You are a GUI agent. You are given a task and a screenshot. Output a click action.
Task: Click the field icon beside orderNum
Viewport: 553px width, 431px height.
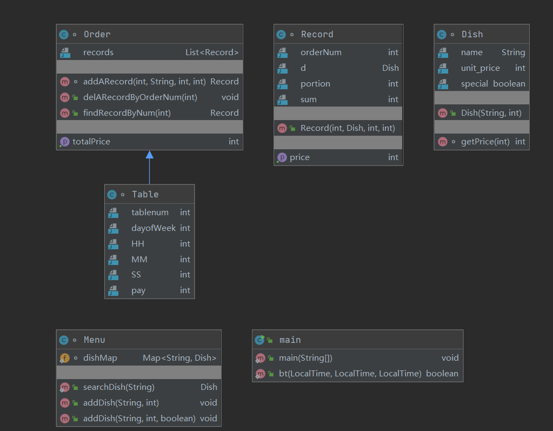click(x=283, y=52)
